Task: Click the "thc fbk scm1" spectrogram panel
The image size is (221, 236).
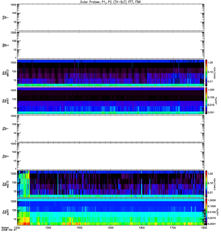Action: coord(111,212)
